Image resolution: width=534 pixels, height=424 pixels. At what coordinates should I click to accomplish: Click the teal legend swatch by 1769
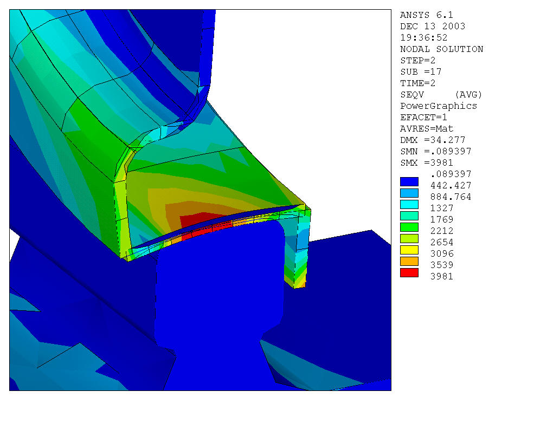(x=409, y=216)
